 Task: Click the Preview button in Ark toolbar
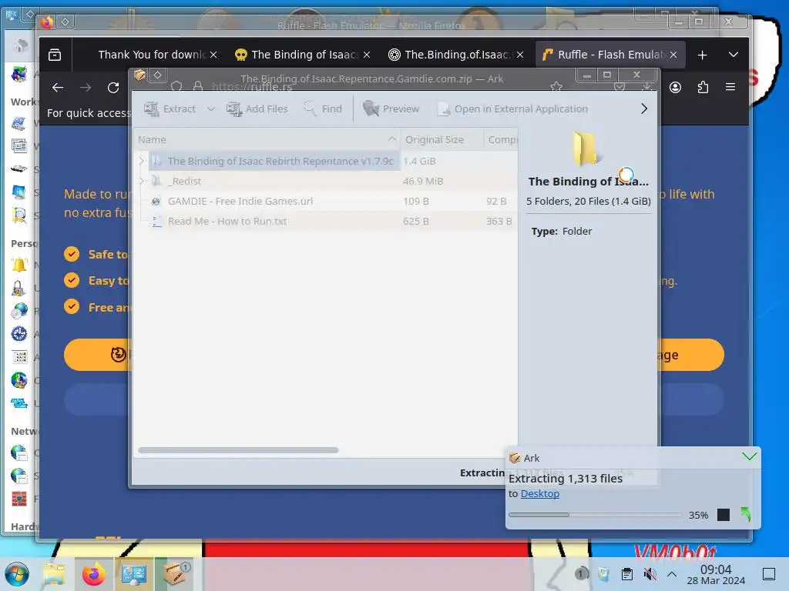391,109
